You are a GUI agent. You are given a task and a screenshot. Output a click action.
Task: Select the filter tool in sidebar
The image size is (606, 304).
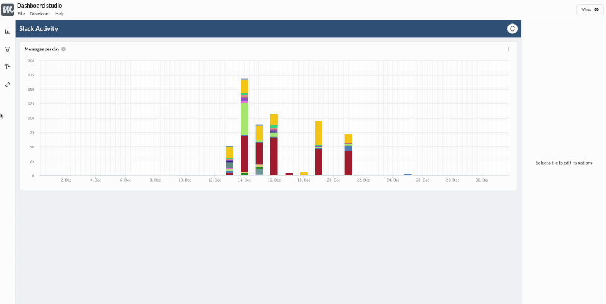pos(8,49)
